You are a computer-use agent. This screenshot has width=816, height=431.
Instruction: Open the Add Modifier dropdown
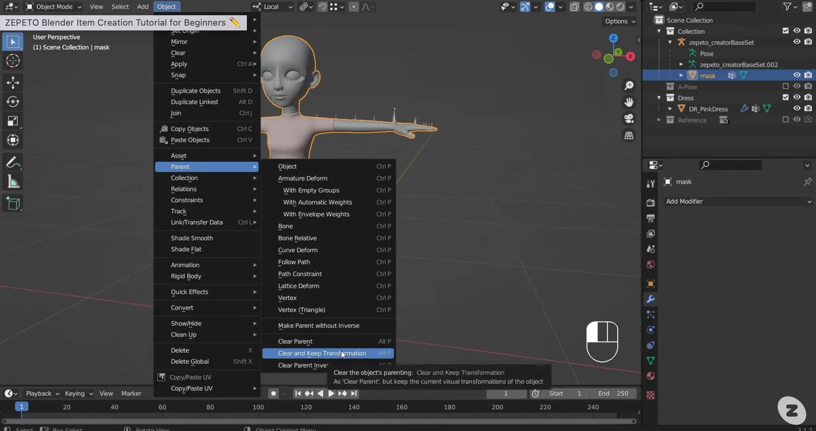738,201
